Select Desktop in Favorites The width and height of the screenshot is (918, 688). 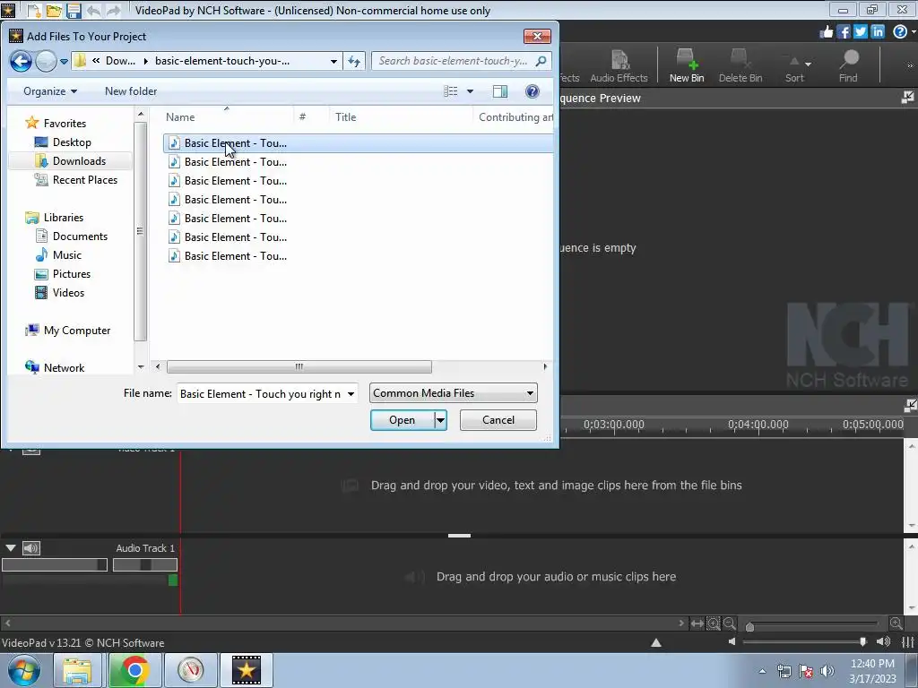[x=72, y=142]
